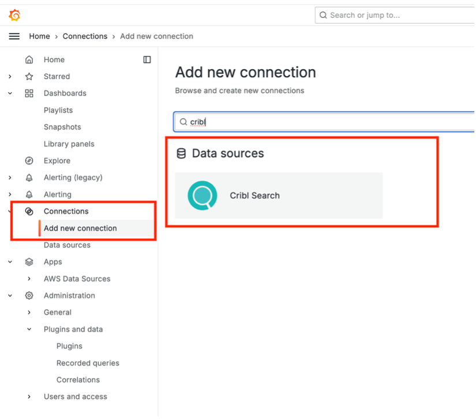This screenshot has height=419, width=476.
Task: Expand AWS Data Sources chevron
Action: coord(29,279)
